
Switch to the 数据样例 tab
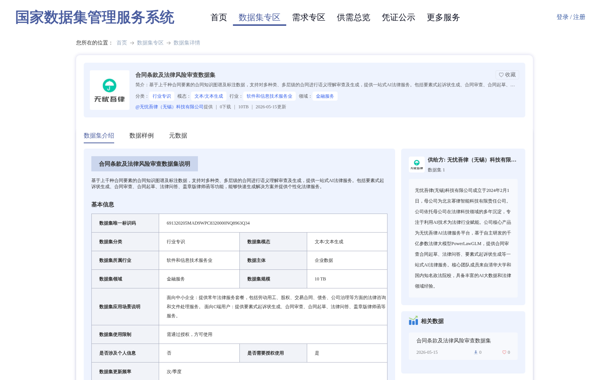142,136
